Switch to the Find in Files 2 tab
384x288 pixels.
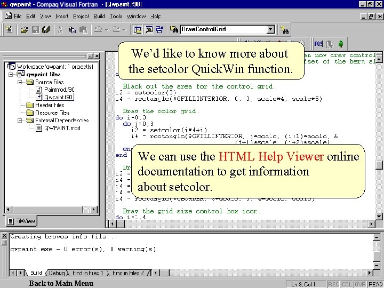[x=128, y=273]
